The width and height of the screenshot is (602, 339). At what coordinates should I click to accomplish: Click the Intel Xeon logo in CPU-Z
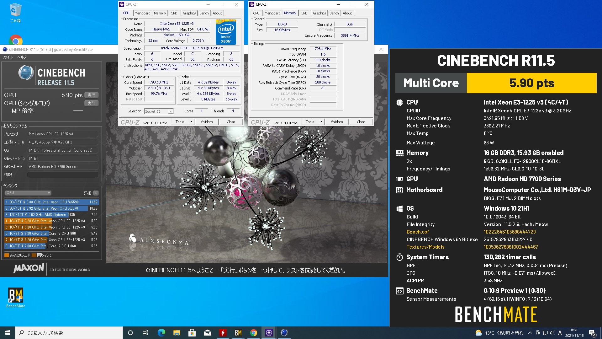226,32
